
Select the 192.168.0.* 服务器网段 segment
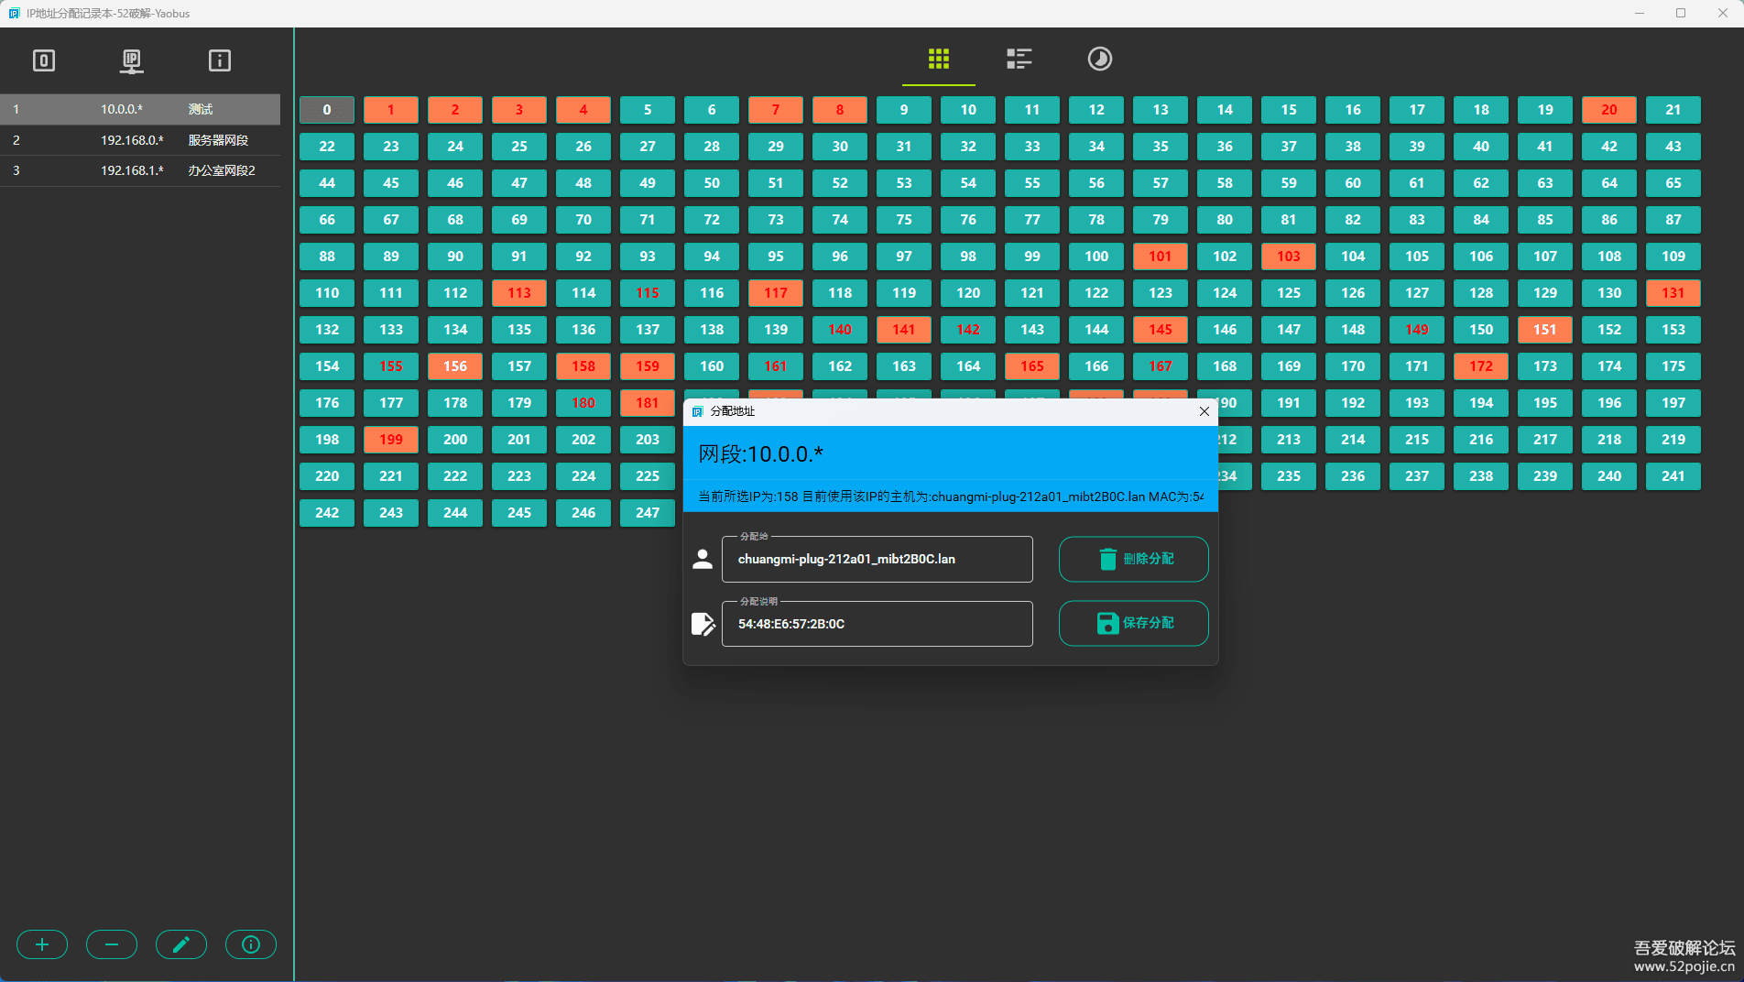pyautogui.click(x=140, y=140)
